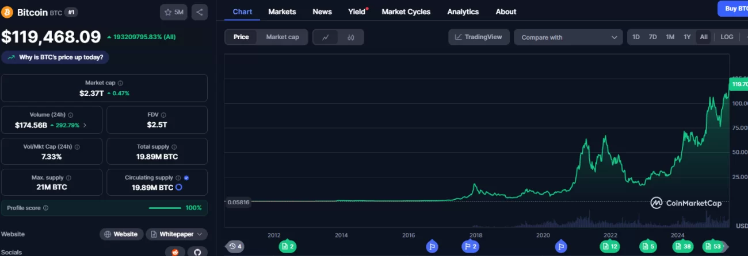Image resolution: width=748 pixels, height=256 pixels.
Task: Click the 100% profile score value
Action: coord(194,208)
